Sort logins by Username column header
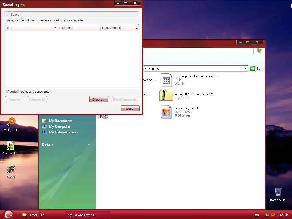 coord(79,28)
